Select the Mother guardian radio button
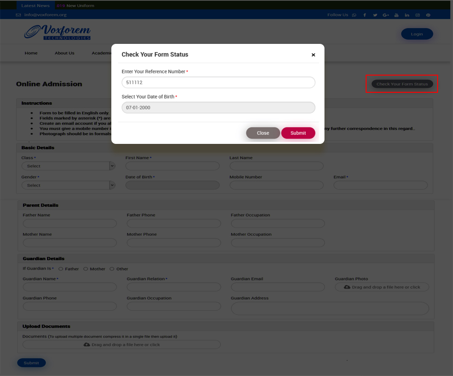Screen dimensions: 453x376 tap(86, 269)
